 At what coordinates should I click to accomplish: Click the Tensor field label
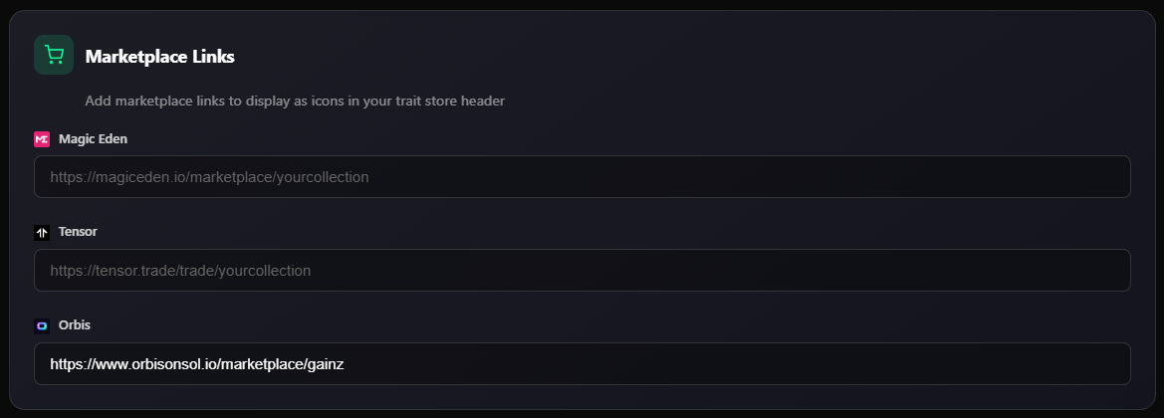coord(78,232)
